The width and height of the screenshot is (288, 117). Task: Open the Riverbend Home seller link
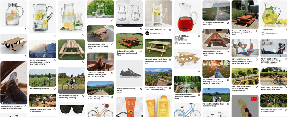[185, 43]
